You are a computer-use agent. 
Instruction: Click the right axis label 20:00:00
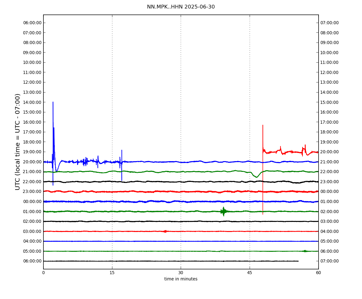click(x=330, y=152)
